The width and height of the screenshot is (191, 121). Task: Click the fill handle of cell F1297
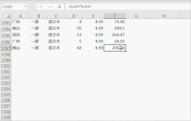pyautogui.click(x=126, y=51)
